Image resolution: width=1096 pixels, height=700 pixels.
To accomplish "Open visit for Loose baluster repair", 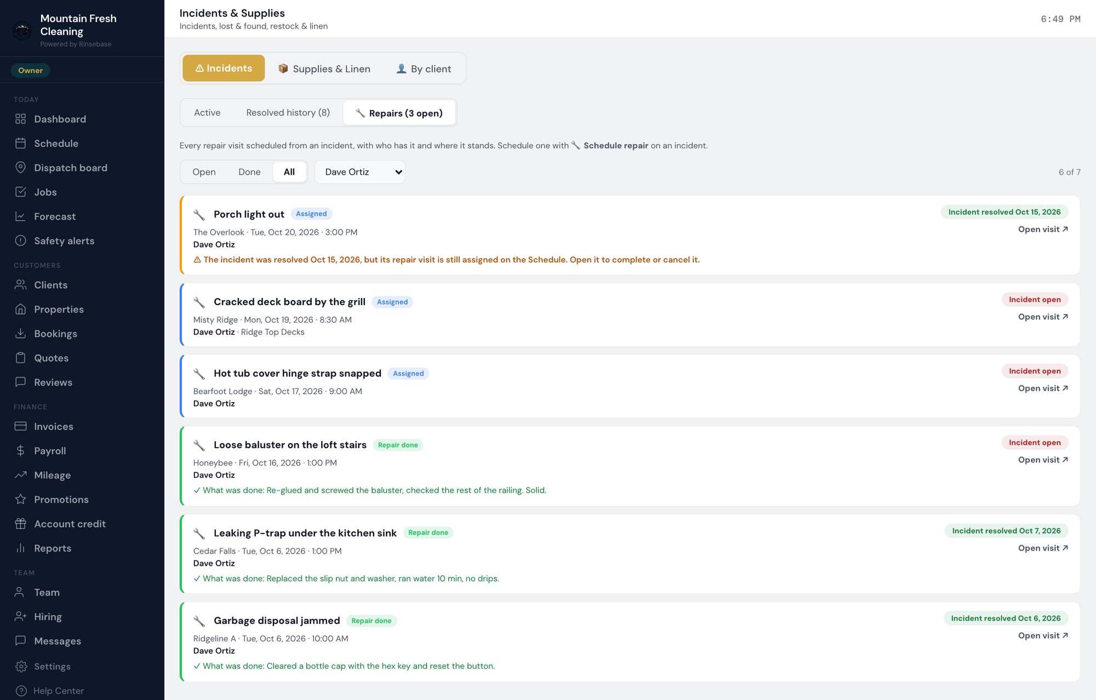I will [1043, 460].
